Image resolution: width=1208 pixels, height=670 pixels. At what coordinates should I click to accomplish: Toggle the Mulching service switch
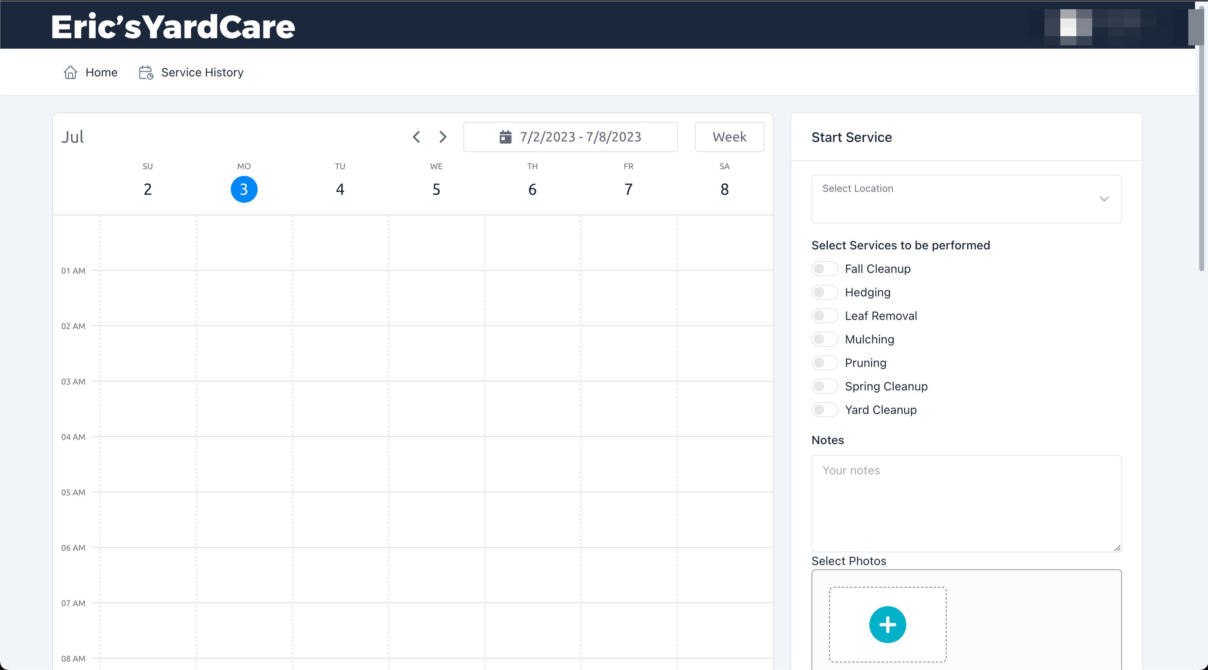point(824,339)
